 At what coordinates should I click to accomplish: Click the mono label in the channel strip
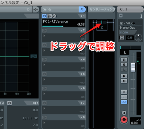pyautogui.click(x=124, y=32)
